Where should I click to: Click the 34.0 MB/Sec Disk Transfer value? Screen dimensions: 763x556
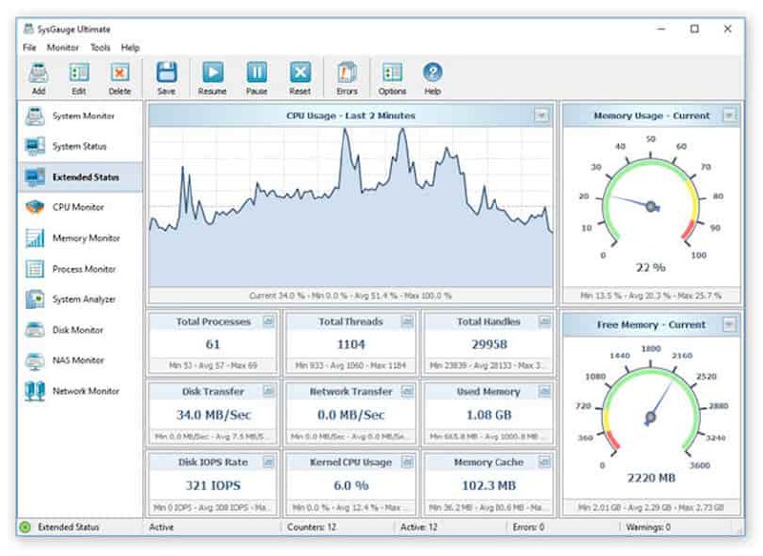[x=213, y=415]
